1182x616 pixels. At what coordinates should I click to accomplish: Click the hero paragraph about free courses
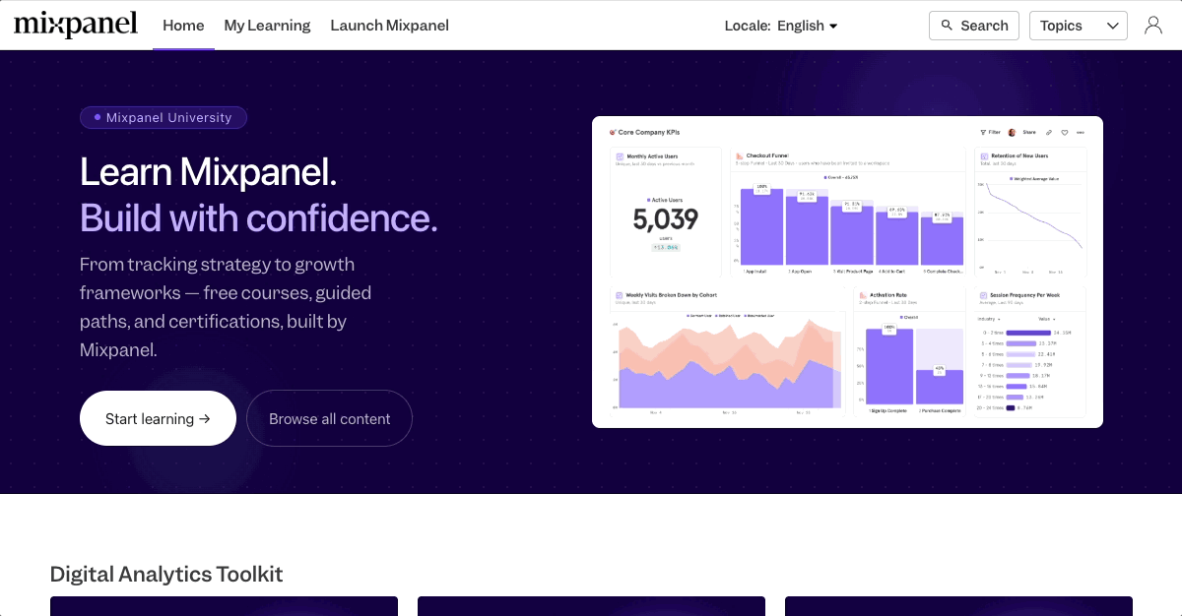[228, 307]
